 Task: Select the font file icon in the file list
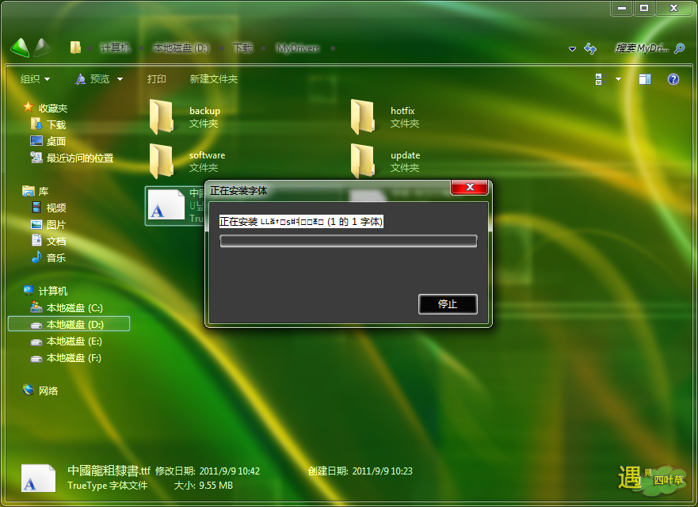[166, 204]
